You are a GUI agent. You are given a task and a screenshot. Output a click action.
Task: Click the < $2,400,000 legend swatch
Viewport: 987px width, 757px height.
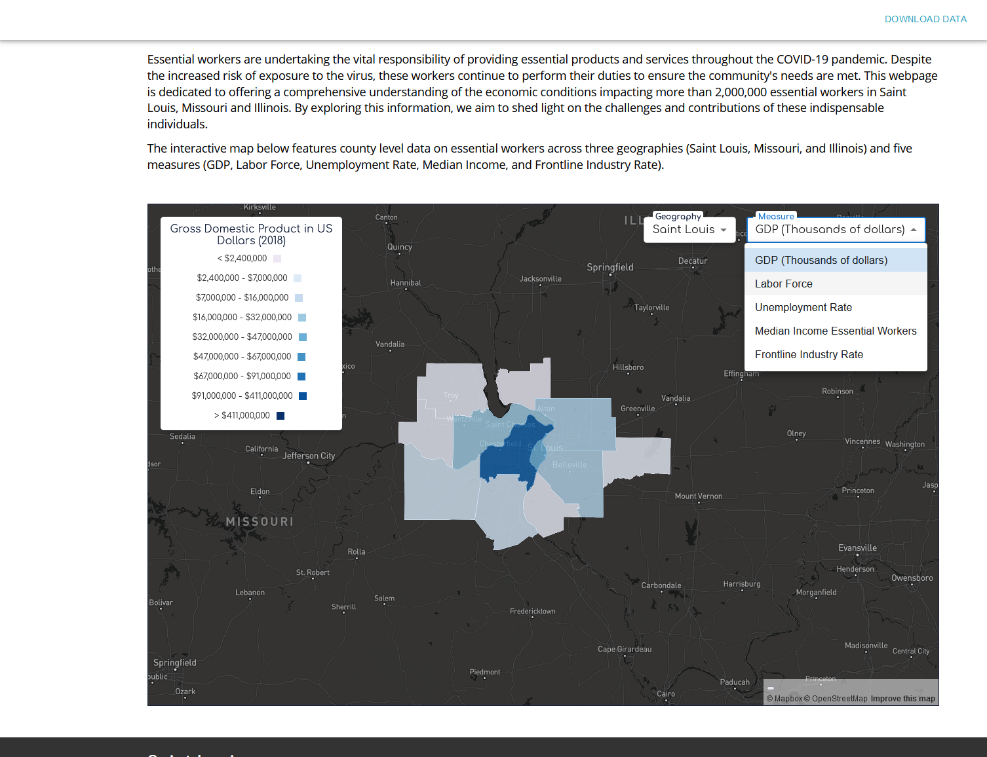277,259
